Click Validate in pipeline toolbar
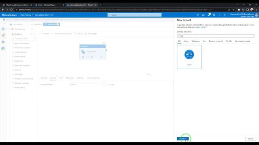 pyautogui.click(x=45, y=34)
